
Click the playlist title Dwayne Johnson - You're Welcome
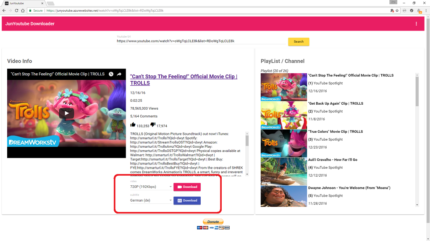click(x=349, y=188)
